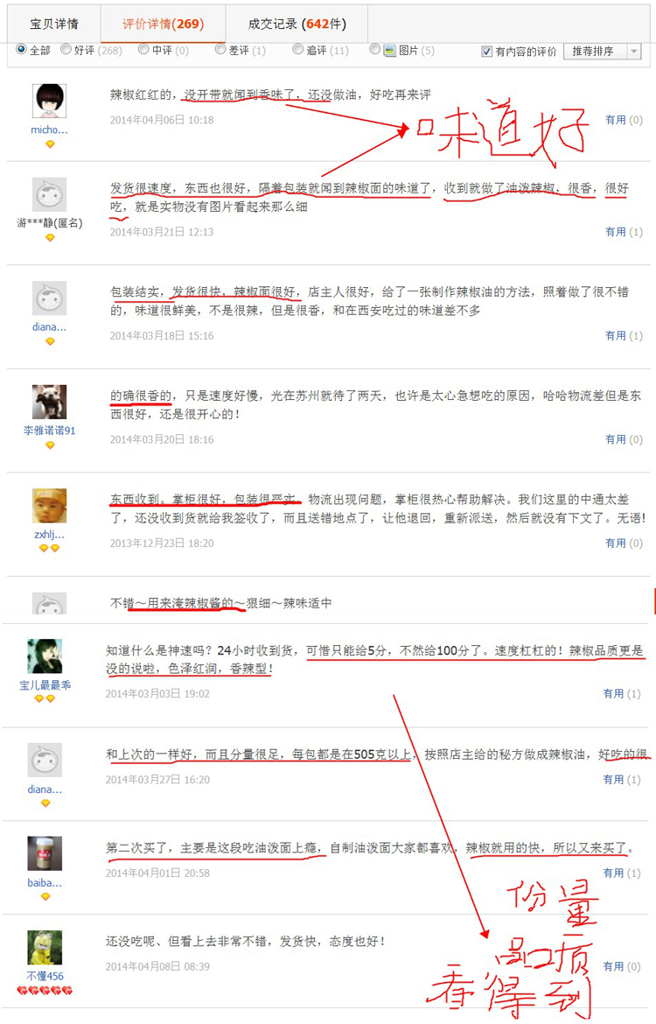The height and width of the screenshot is (1024, 656).
Task: Select the 追评 (11) radio button
Action: 298,49
